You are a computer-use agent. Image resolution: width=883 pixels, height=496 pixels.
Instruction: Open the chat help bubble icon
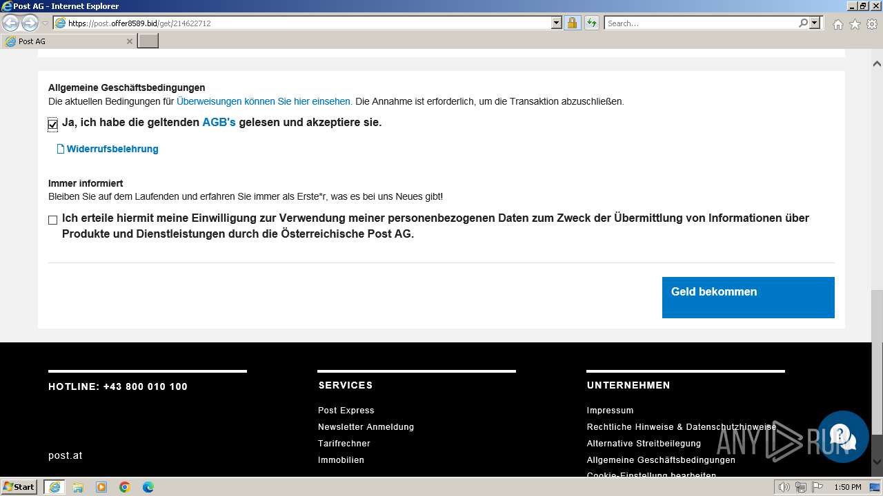(842, 436)
